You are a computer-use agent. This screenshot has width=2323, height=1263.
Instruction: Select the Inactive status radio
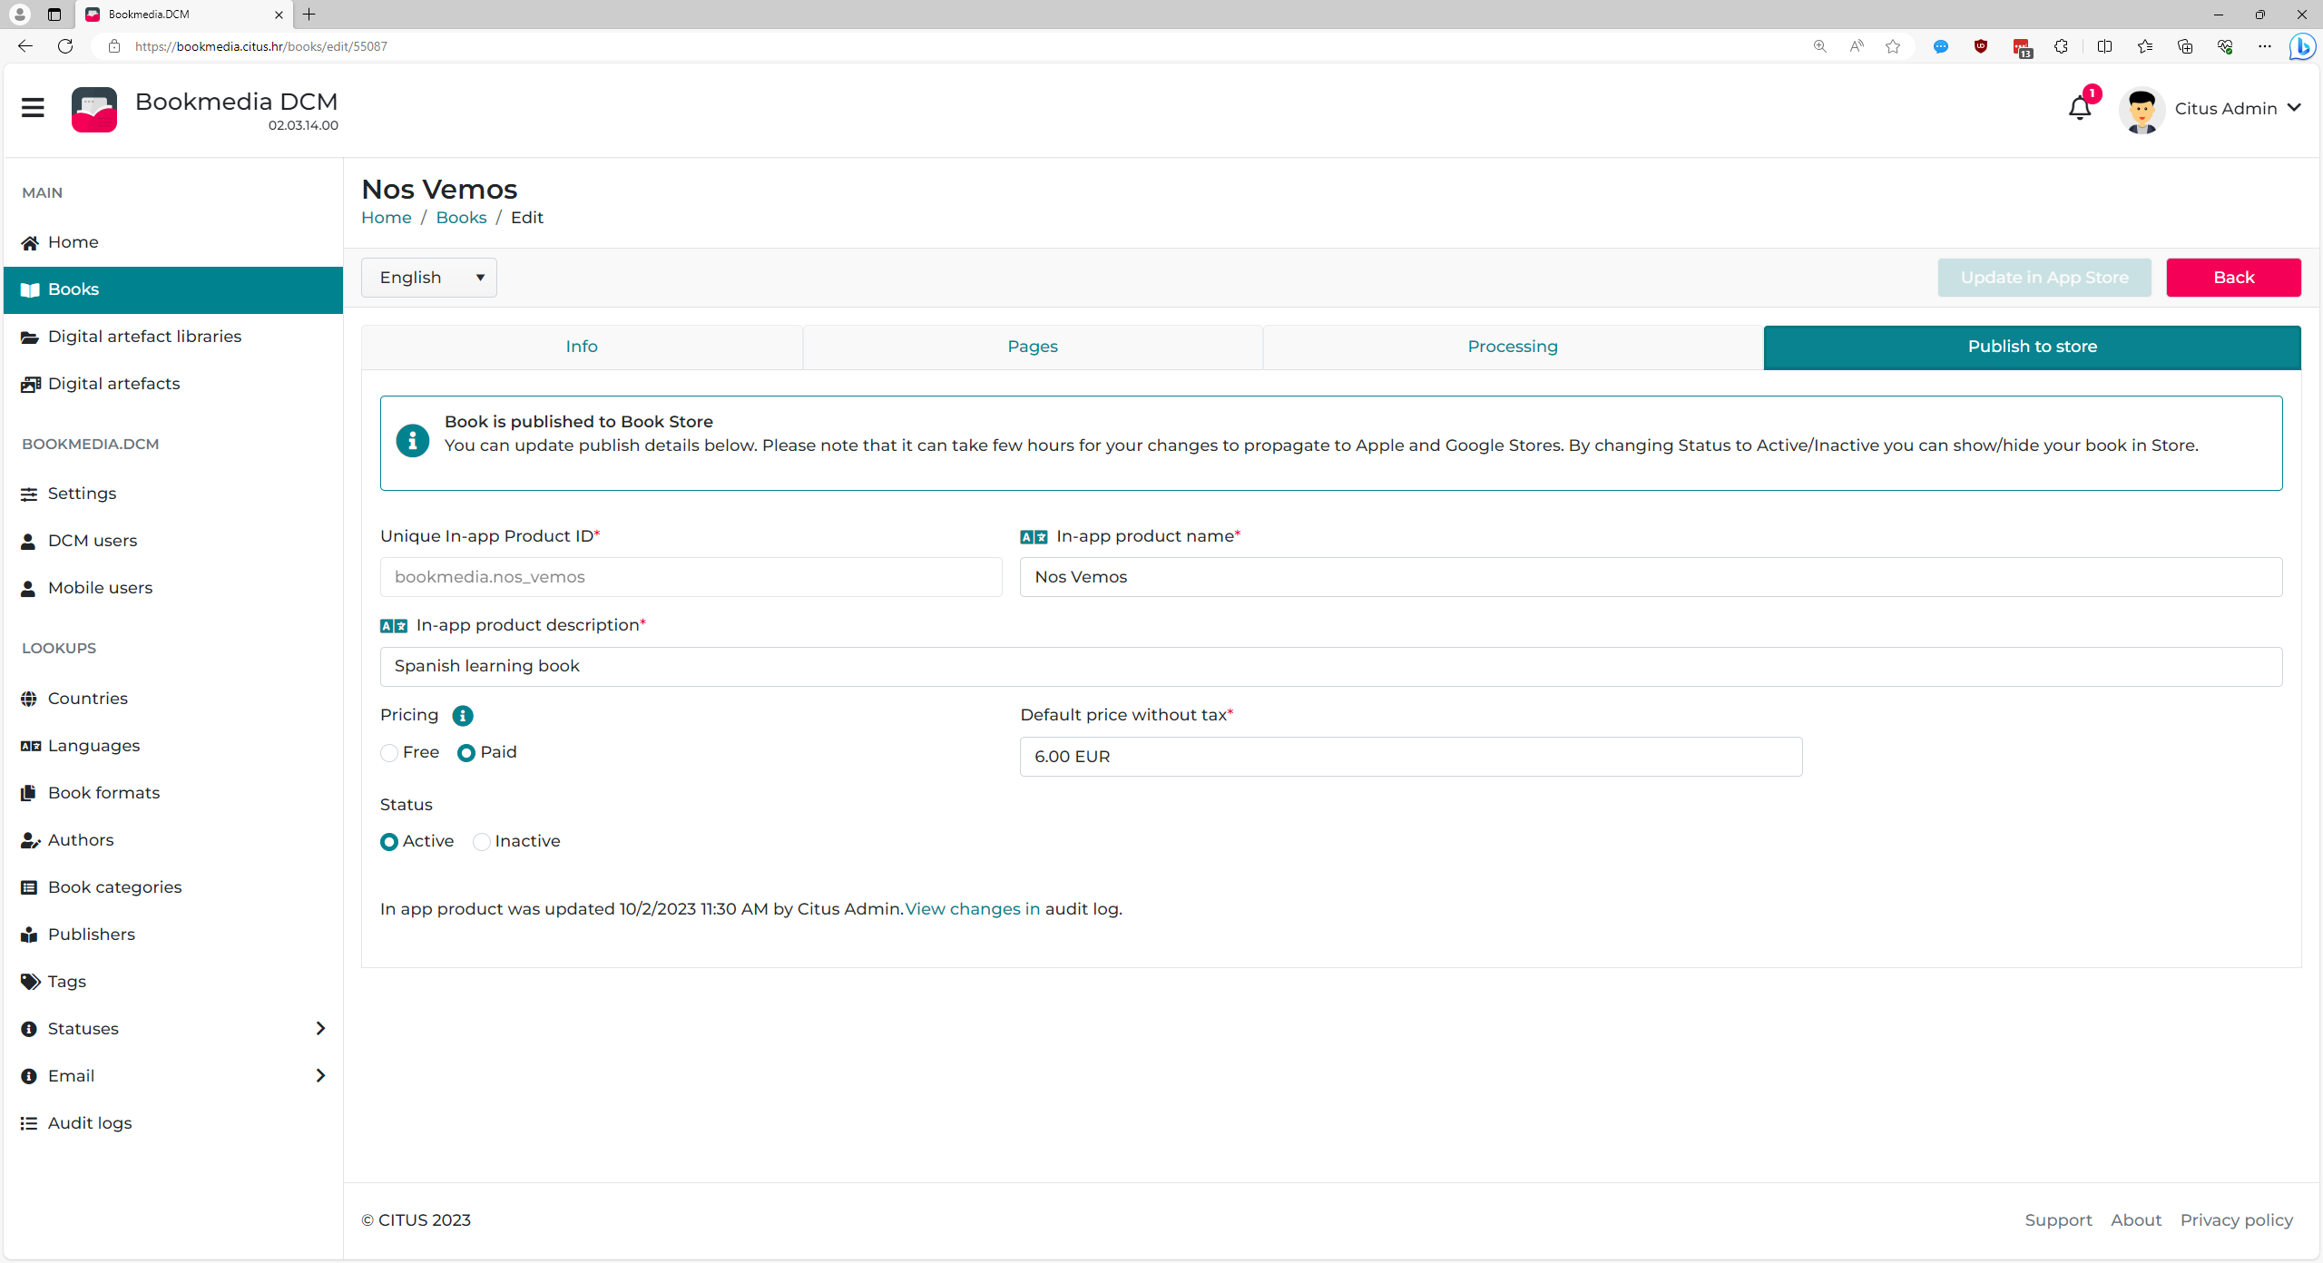[x=482, y=842]
